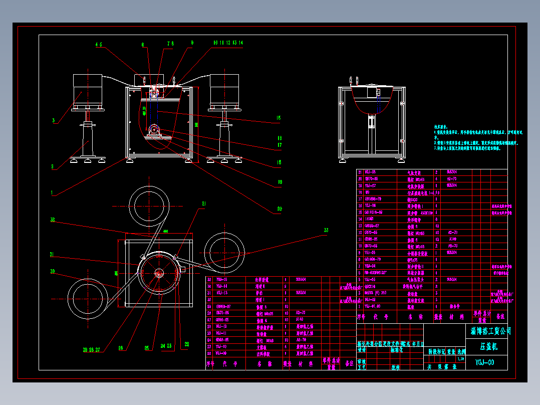Select '备注' header of the right parts table
Screen dimensions: 540x405
point(500,316)
